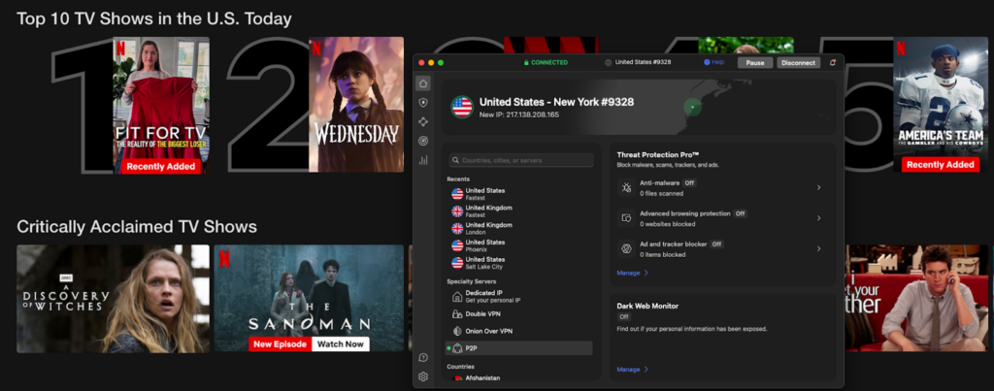
Task: Open Fit for TV thumbnail on Netflix
Action: [161, 105]
